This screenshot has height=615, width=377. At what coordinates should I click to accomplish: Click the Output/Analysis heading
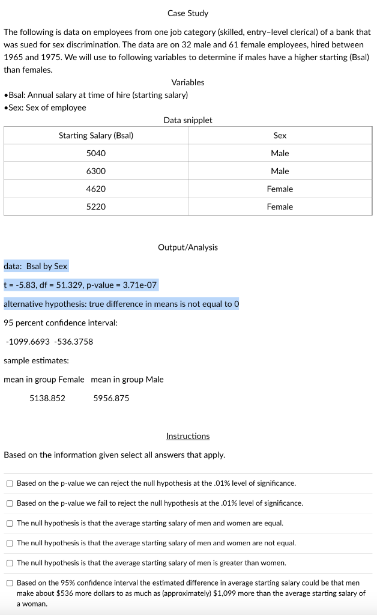[188, 247]
